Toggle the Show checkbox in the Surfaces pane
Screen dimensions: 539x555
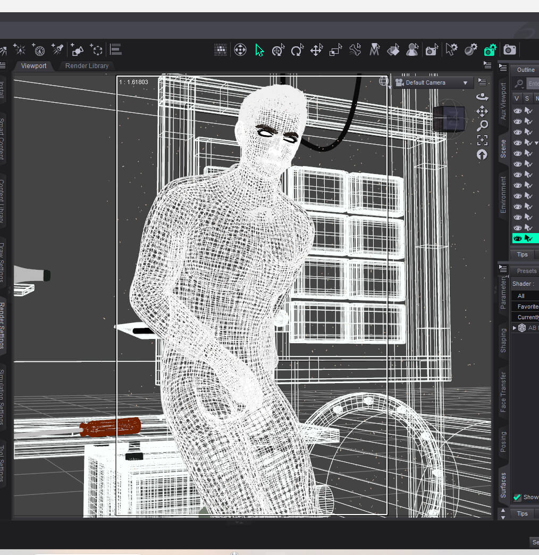click(x=517, y=498)
